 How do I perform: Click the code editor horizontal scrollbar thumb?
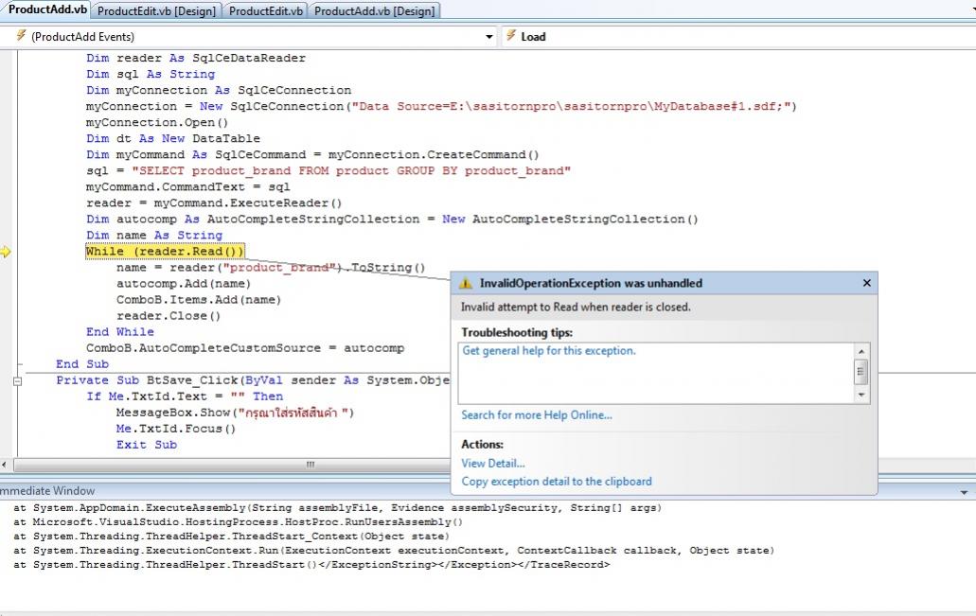[310, 465]
